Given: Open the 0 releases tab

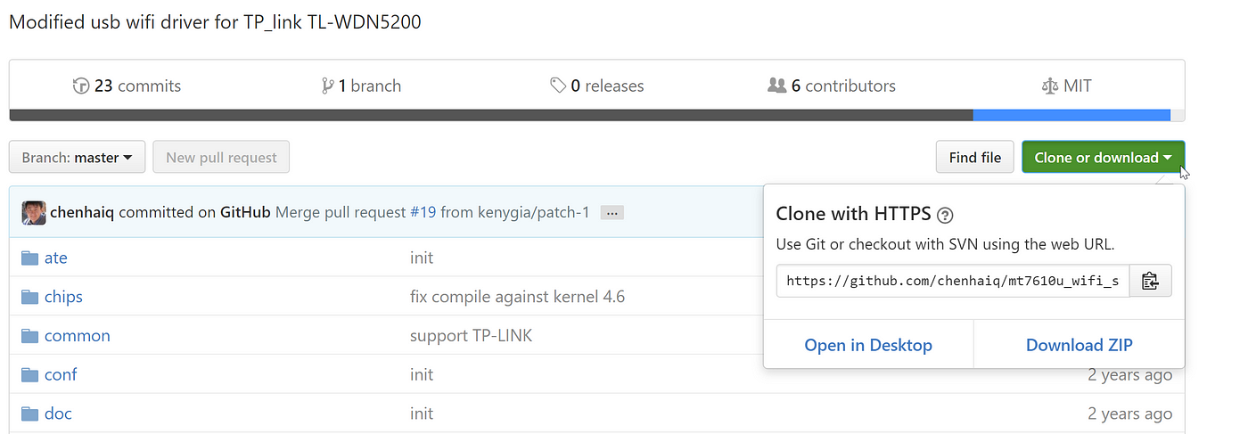Looking at the screenshot, I should coord(597,86).
